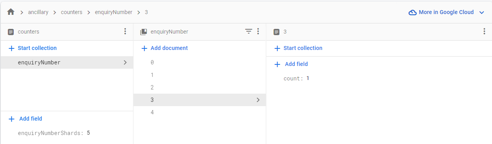Click chevron beside document 3 row
Image resolution: width=492 pixels, height=144 pixels.
click(x=258, y=100)
